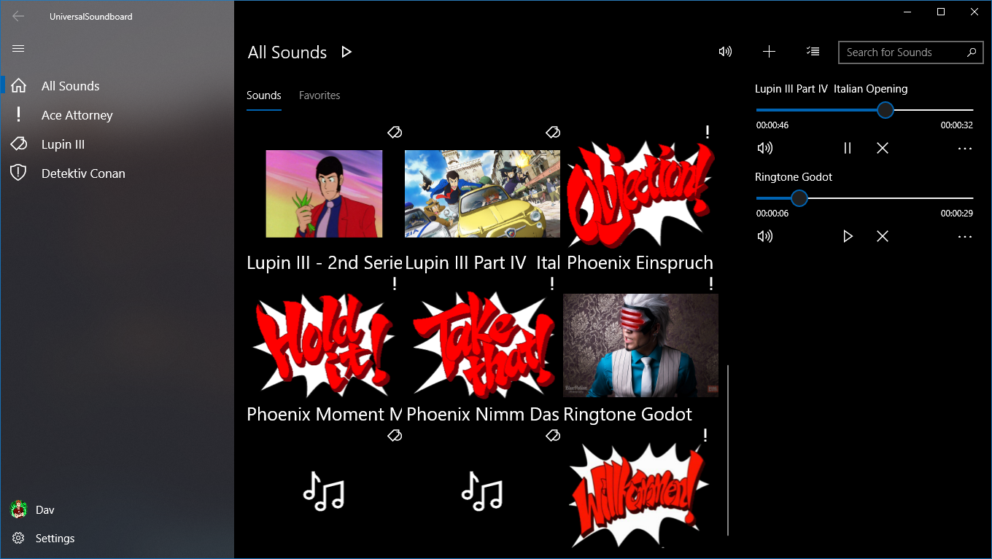Image resolution: width=992 pixels, height=559 pixels.
Task: Open more options for Ringtone Godot player
Action: (x=965, y=237)
